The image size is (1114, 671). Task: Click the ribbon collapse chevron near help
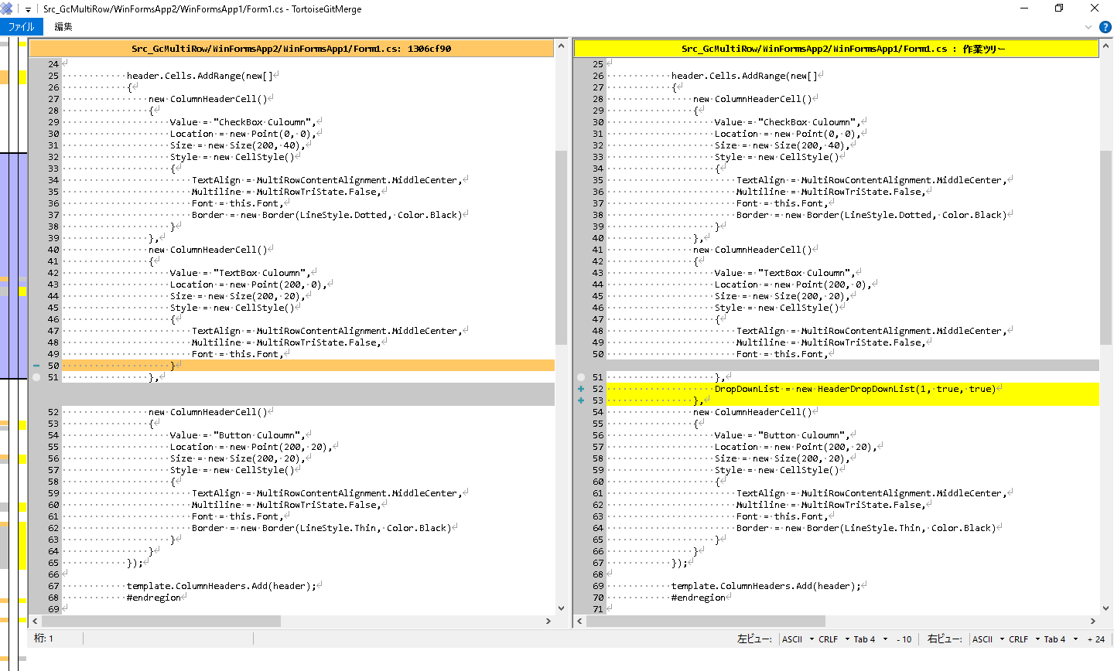[1088, 27]
